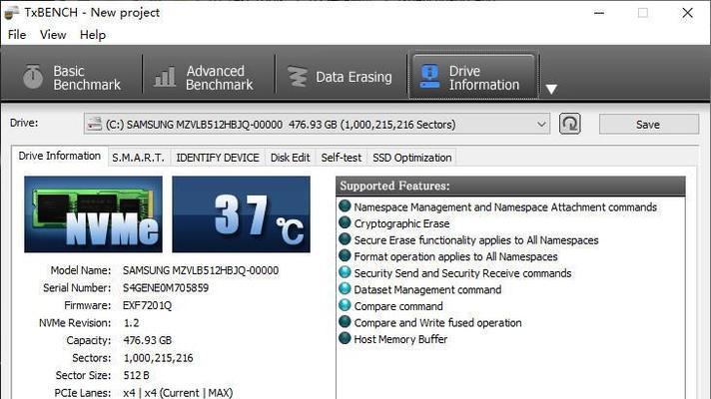This screenshot has height=399, width=711.
Task: Click sectors value 1,000,215,216
Action: [x=158, y=358]
